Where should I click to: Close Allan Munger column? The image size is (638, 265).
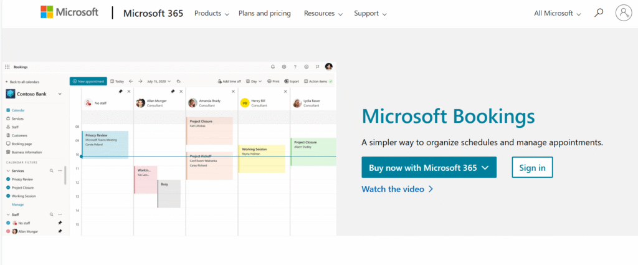181,92
